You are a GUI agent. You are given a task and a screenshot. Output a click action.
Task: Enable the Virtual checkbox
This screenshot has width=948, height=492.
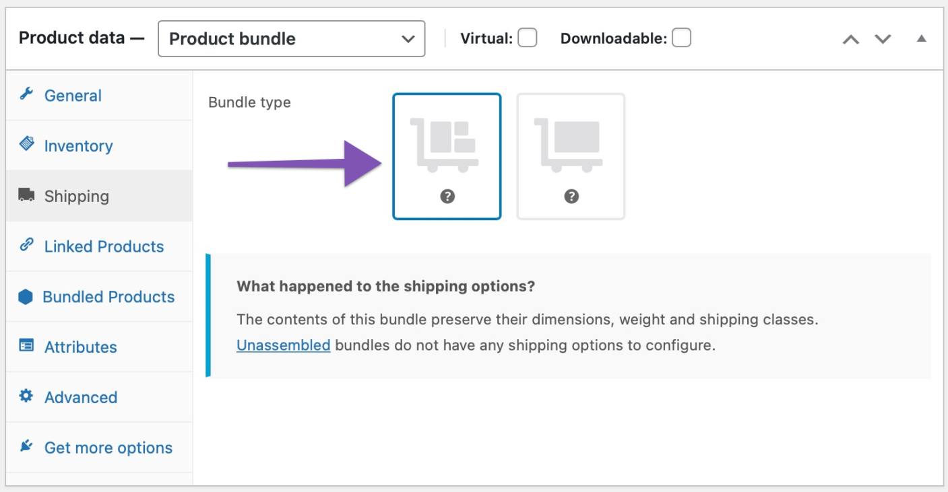[528, 38]
